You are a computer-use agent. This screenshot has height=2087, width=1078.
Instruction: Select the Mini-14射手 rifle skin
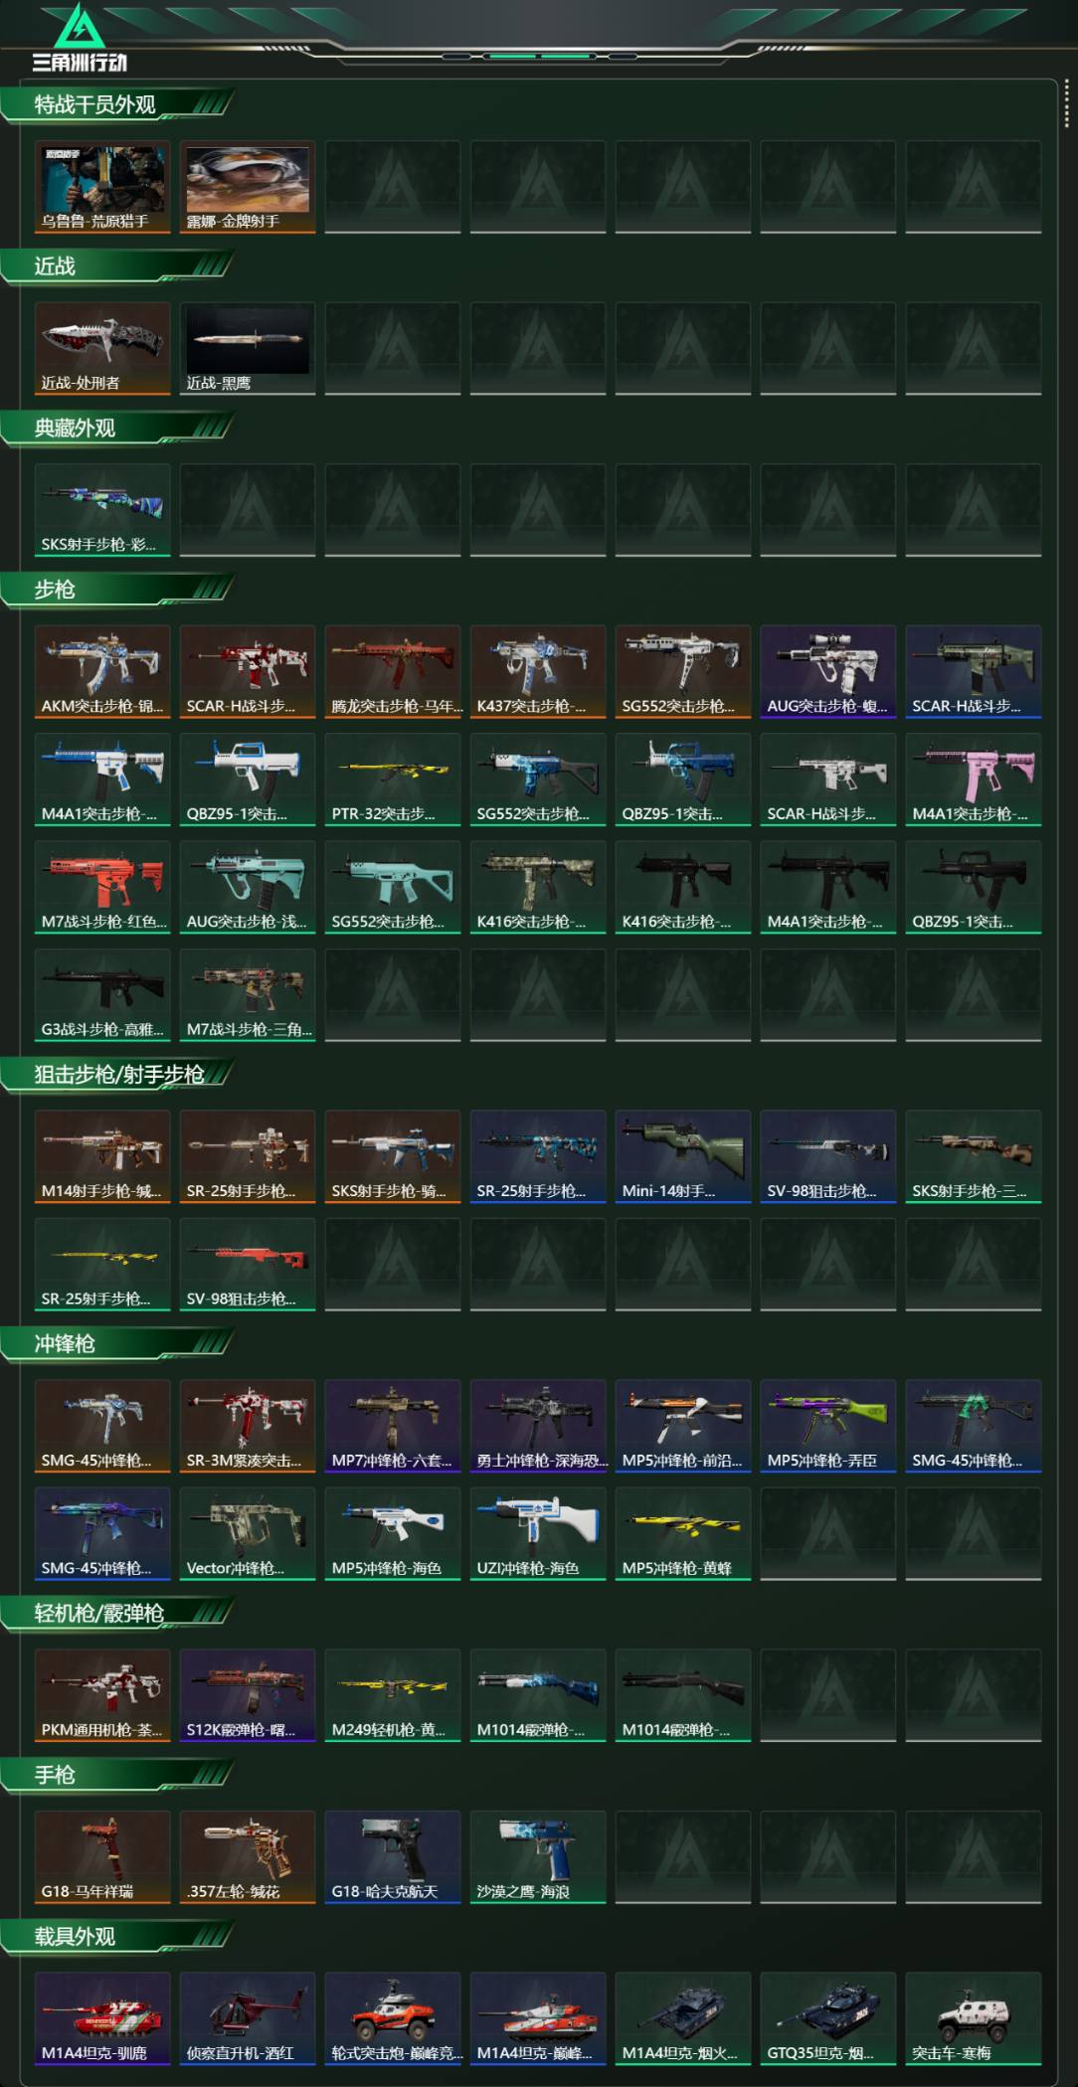(x=683, y=1157)
